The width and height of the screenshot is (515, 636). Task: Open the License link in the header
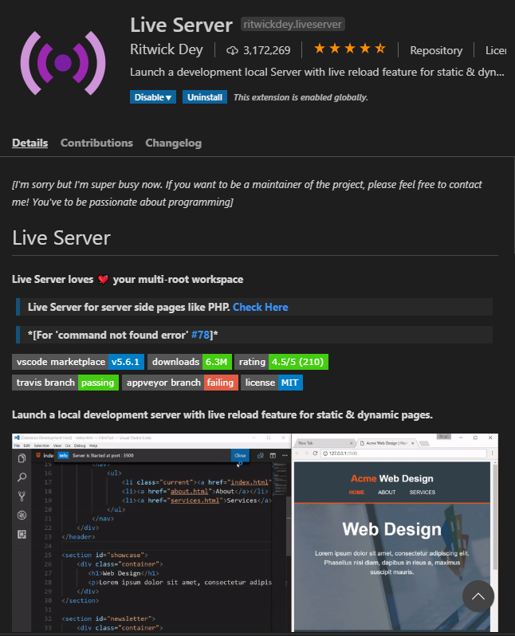click(496, 50)
